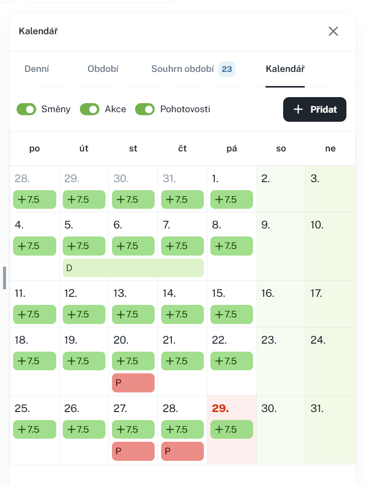
Task: Open the red P event on the 20th
Action: click(x=133, y=383)
